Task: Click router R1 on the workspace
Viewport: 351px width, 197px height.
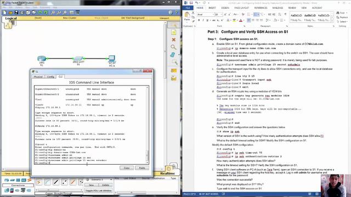Action: point(42,59)
